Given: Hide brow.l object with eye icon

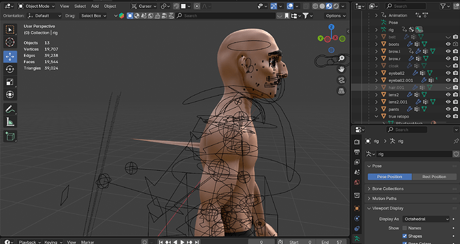Looking at the screenshot, I should click(x=448, y=51).
